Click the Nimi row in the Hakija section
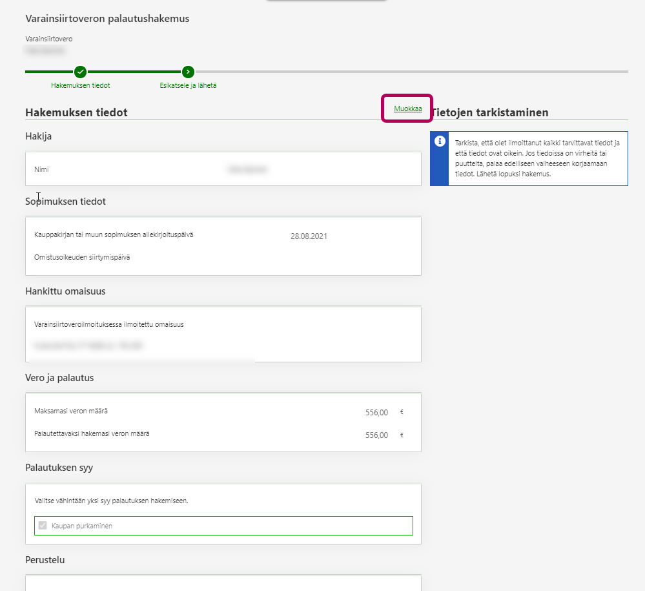This screenshot has height=591, width=645. [x=41, y=169]
